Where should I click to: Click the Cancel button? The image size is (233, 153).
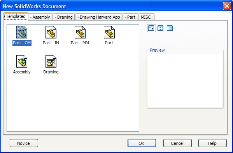[x=177, y=143]
